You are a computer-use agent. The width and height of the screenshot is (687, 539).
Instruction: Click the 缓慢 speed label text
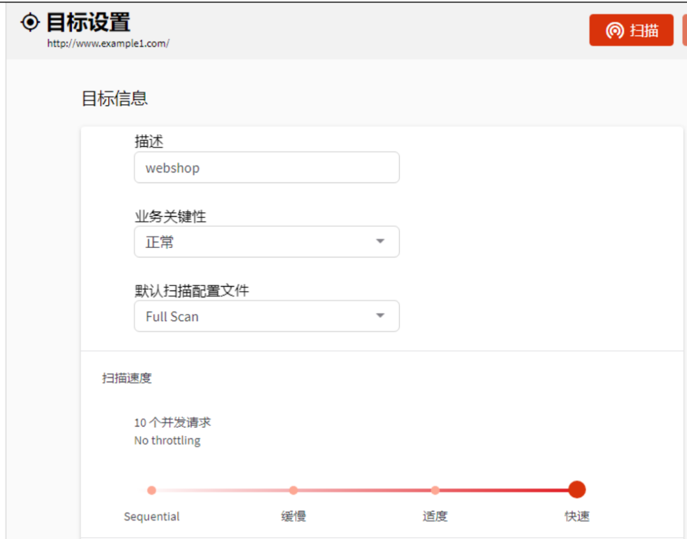293,516
